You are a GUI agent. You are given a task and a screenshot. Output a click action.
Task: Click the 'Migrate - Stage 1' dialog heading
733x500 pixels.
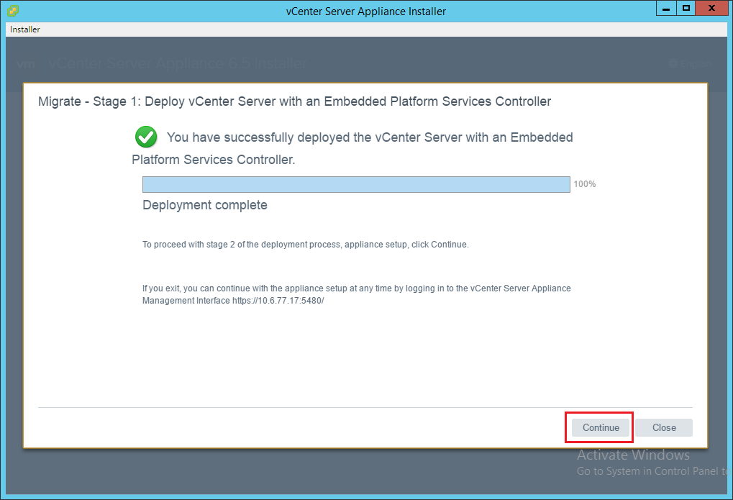click(x=294, y=101)
